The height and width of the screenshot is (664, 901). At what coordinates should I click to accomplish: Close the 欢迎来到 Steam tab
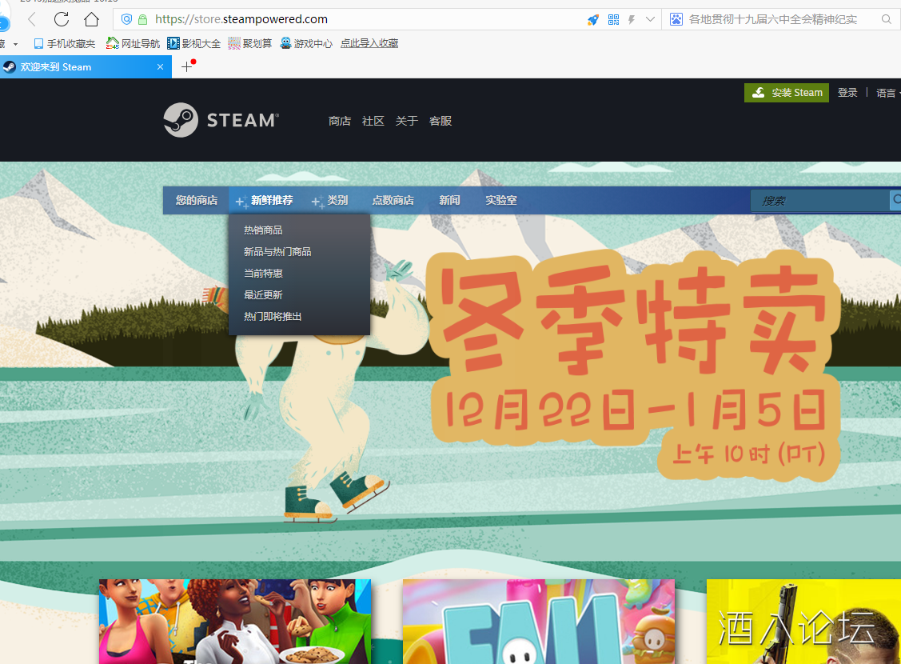pos(161,67)
